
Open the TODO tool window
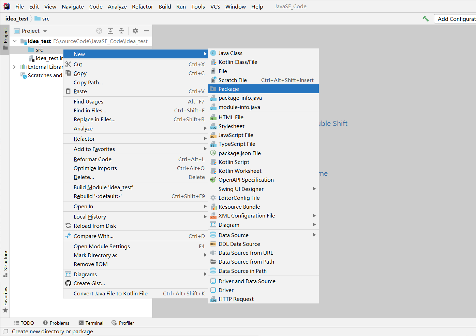(x=24, y=323)
